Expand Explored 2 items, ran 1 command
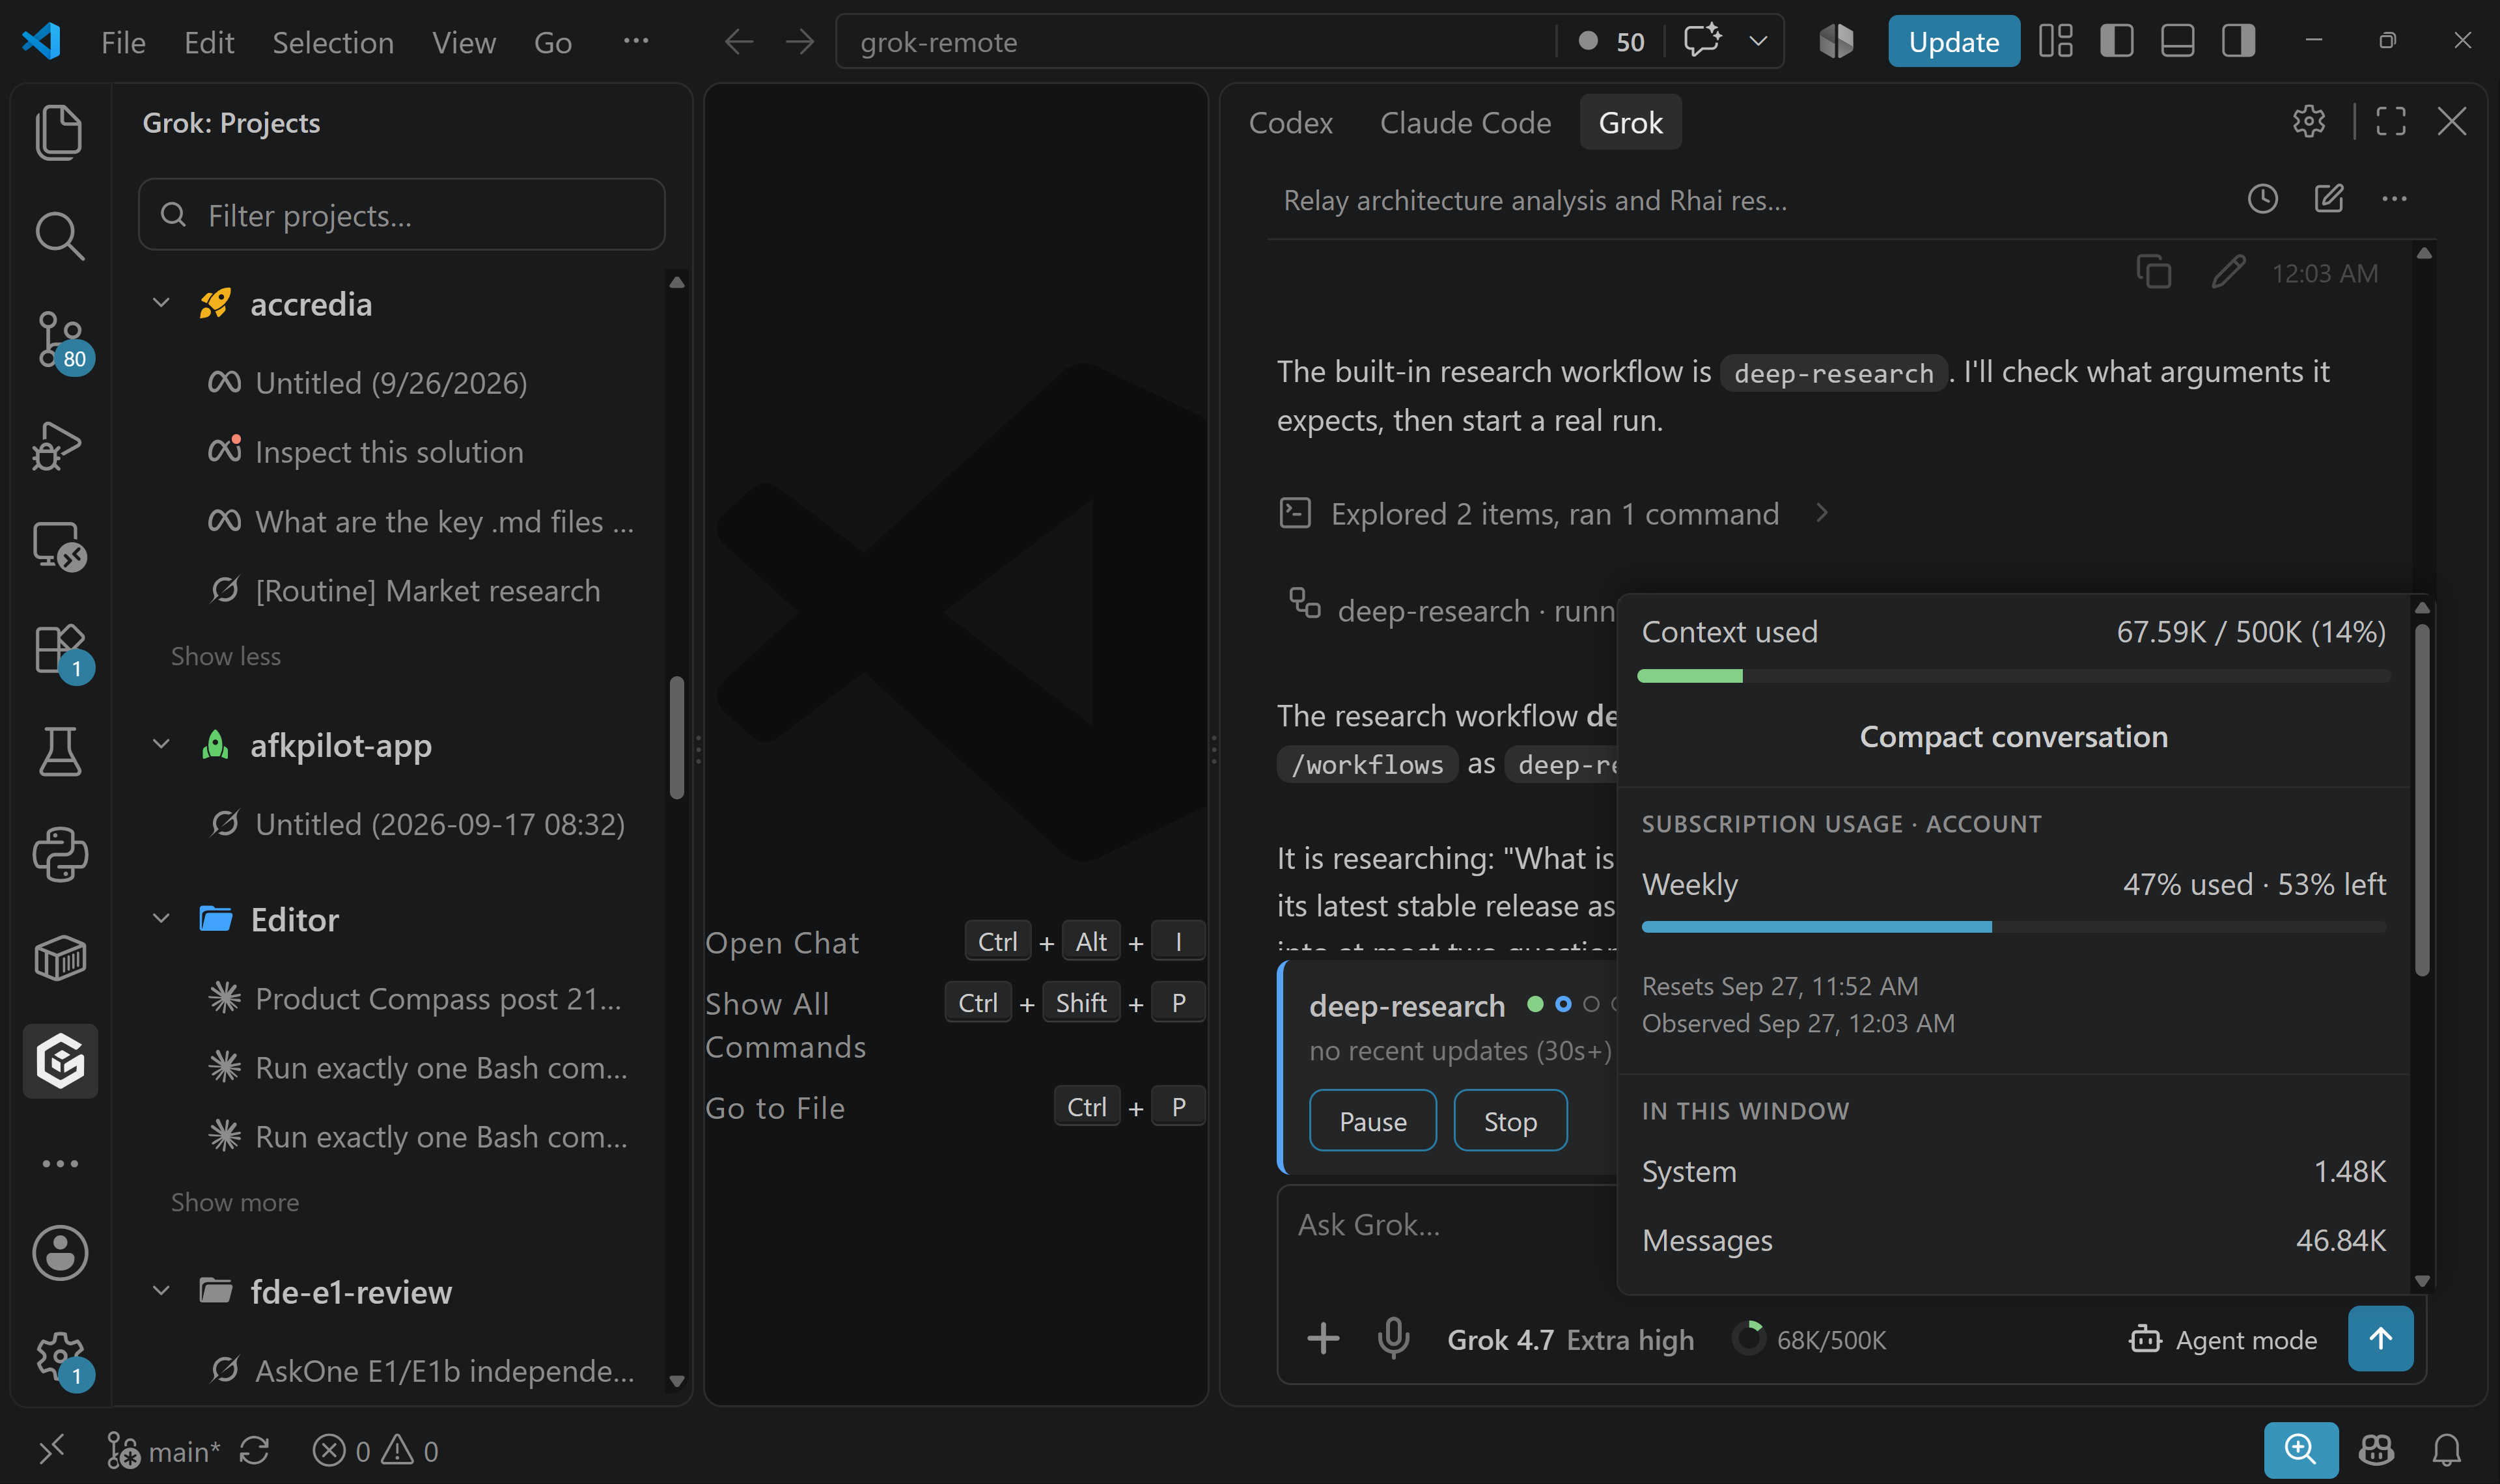 pyautogui.click(x=1554, y=513)
